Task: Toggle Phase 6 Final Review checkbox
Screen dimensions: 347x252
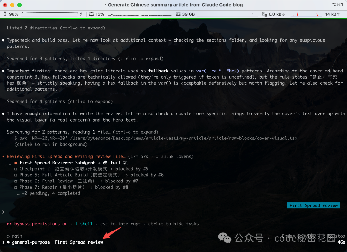Action: point(16,181)
